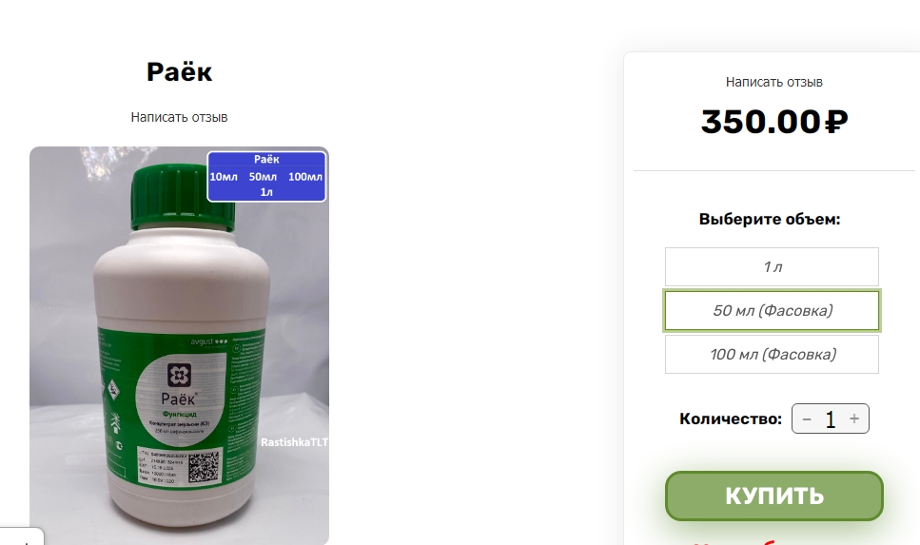Focus the quantity number field
Image resolution: width=920 pixels, height=545 pixels.
831,418
